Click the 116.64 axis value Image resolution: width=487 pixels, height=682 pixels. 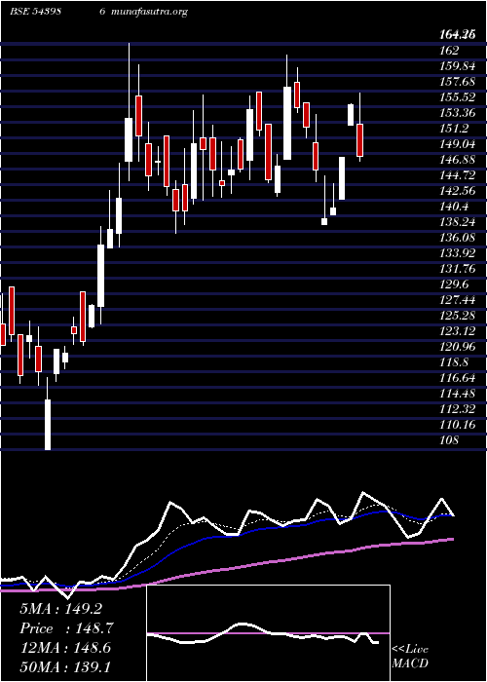click(x=457, y=378)
